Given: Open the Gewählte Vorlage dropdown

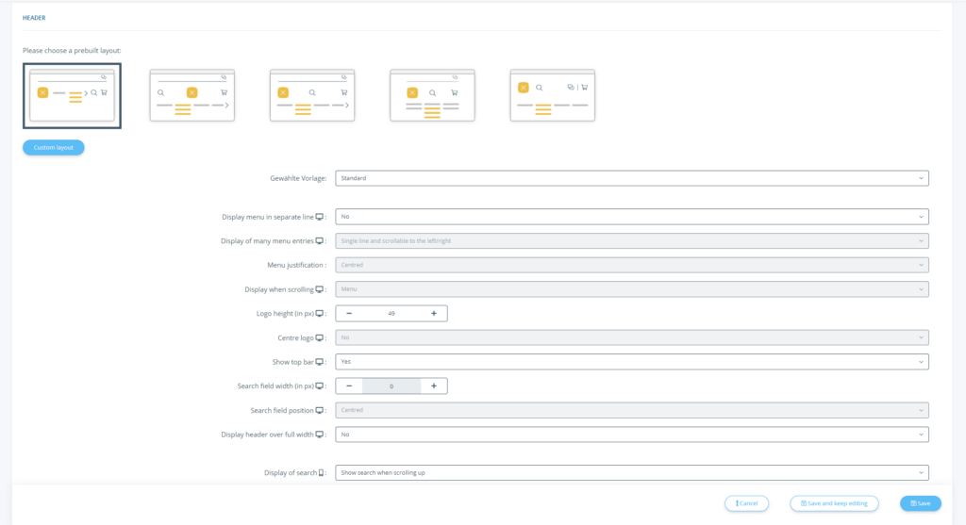Looking at the screenshot, I should (x=631, y=178).
